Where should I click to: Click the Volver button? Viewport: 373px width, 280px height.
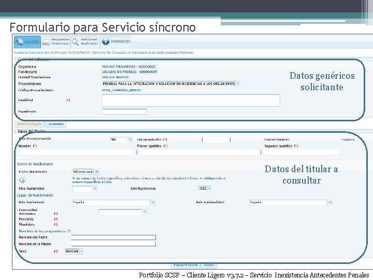coord(209,265)
